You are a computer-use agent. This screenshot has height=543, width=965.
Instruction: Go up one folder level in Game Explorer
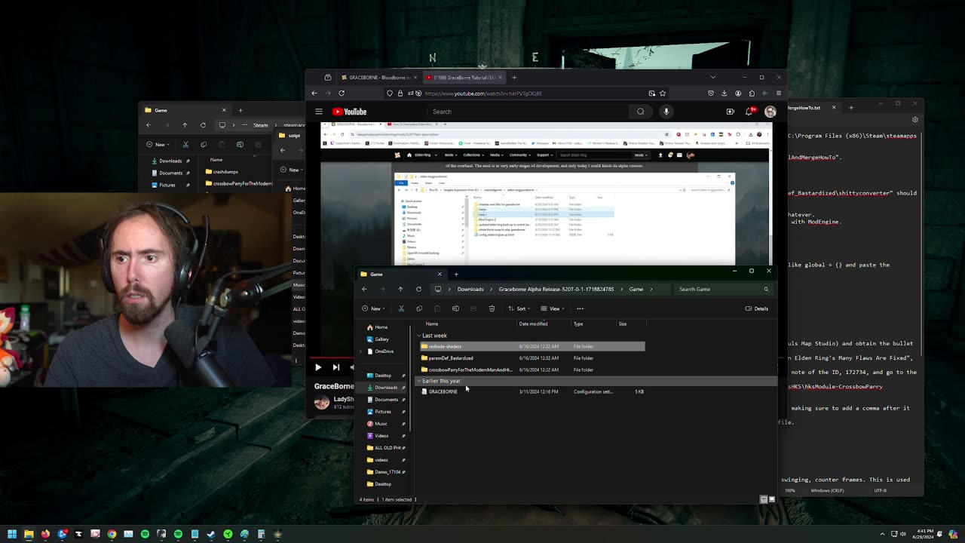[x=400, y=289]
